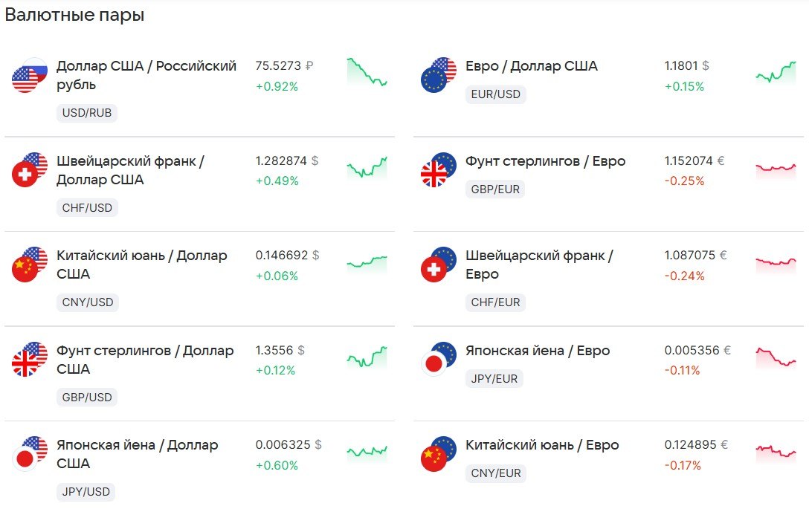The height and width of the screenshot is (509, 809).
Task: Click the USD/RUB flag pair icon
Action: coord(30,75)
